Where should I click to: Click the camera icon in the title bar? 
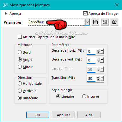5,5
